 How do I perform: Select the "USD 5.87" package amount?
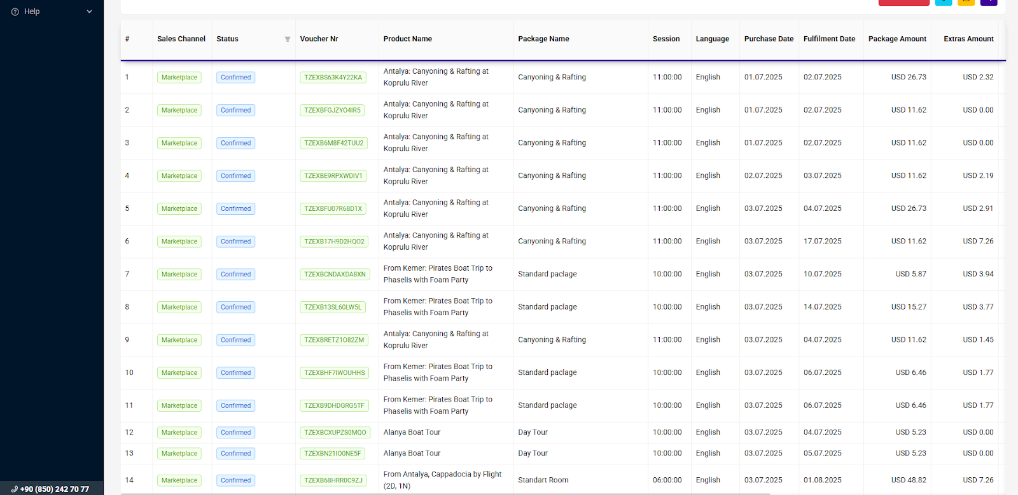[911, 274]
